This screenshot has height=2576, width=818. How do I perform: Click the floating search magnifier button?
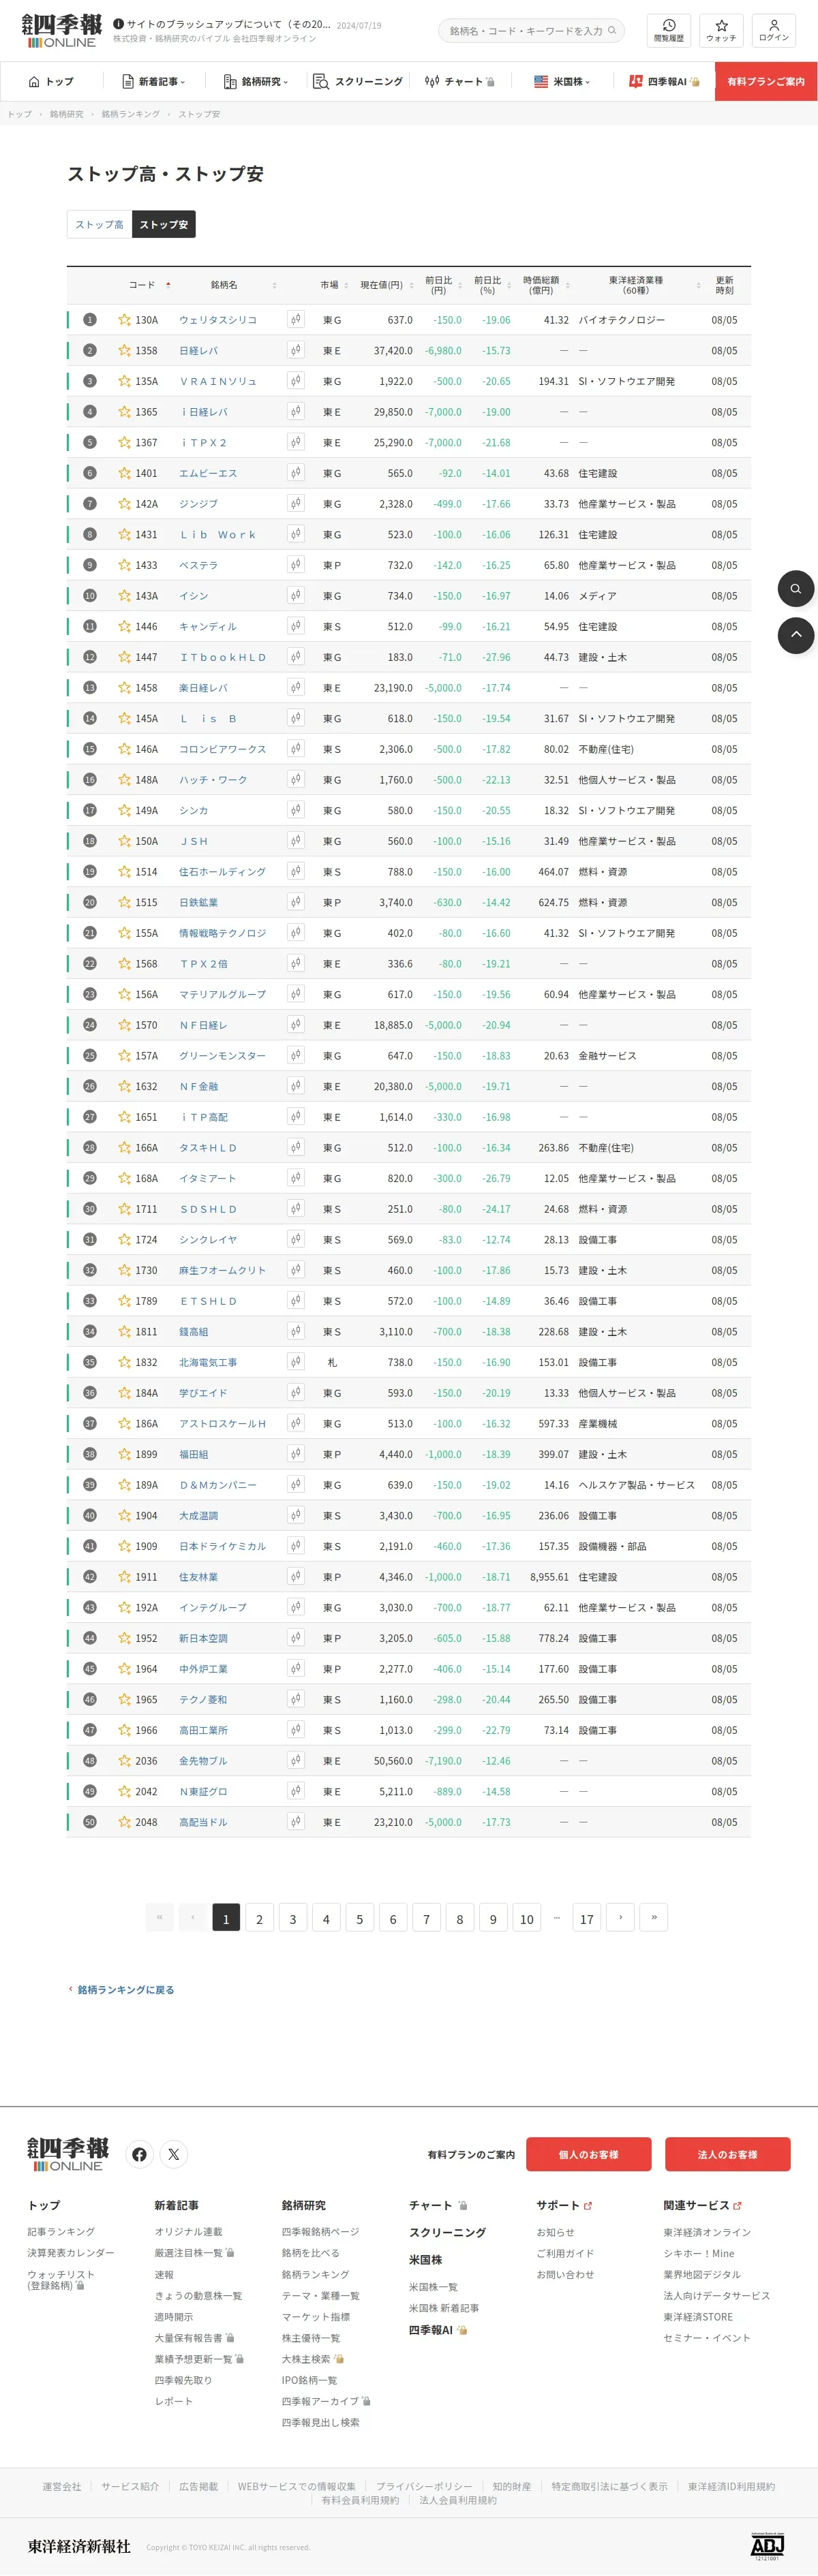[796, 588]
